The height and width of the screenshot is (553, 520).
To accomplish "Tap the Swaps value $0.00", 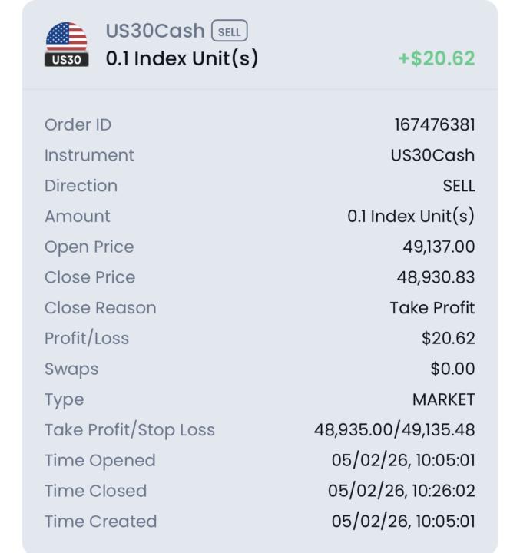I will [x=452, y=369].
